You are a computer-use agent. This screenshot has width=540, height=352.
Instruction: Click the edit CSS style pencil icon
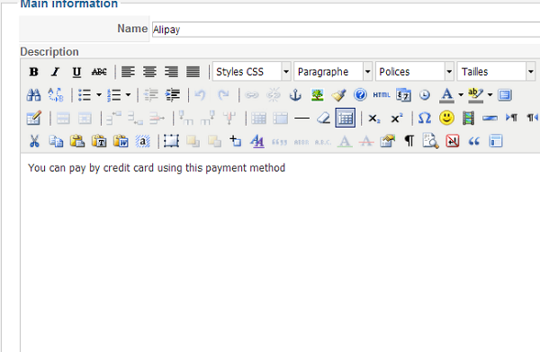tap(34, 118)
